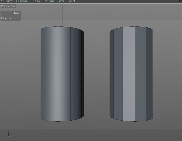The image size is (182, 141).
Task: Click the viewport grip handle icon
Action: tap(3, 1)
